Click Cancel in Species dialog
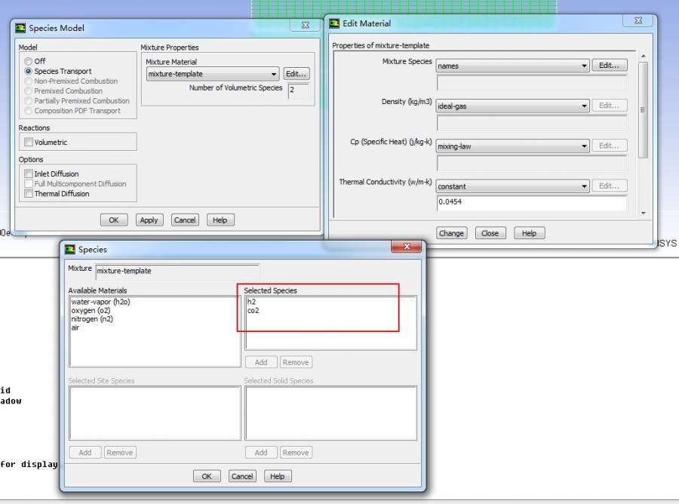Image resolution: width=679 pixels, height=504 pixels. (x=242, y=476)
